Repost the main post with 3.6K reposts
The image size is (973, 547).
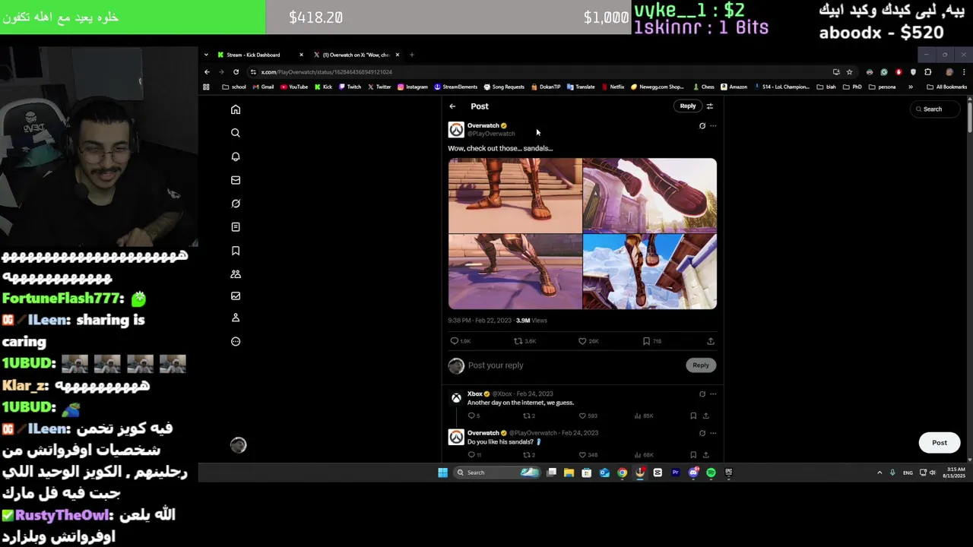pyautogui.click(x=518, y=341)
